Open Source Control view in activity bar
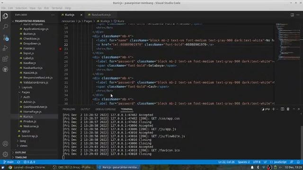This screenshot has height=170, width=303. [x=5, y=38]
